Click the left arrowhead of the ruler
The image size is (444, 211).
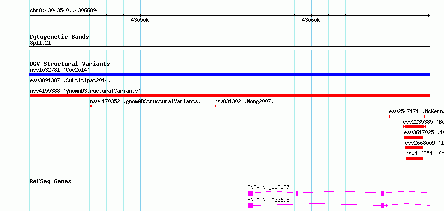pos(31,16)
